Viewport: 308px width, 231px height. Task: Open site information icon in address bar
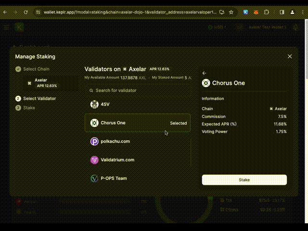pos(38,12)
